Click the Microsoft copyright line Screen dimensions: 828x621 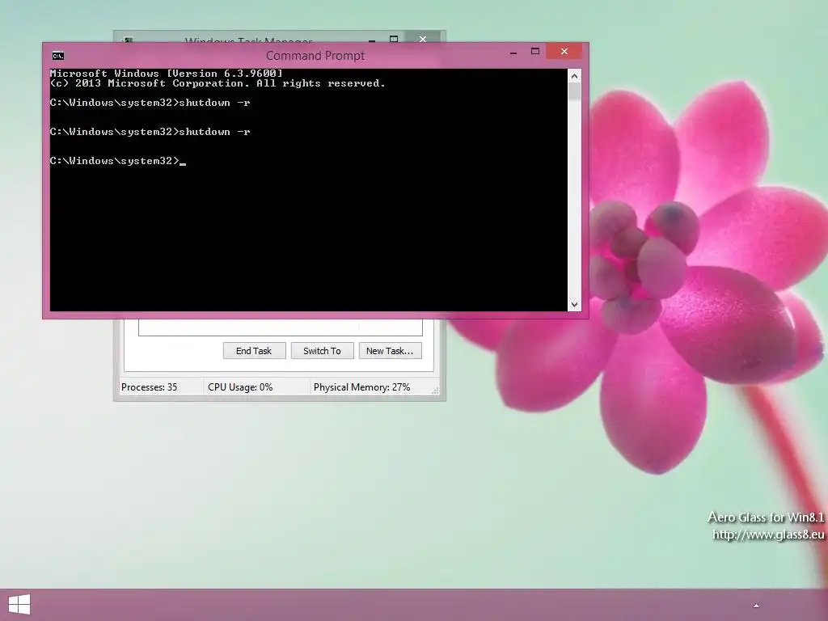tap(218, 83)
